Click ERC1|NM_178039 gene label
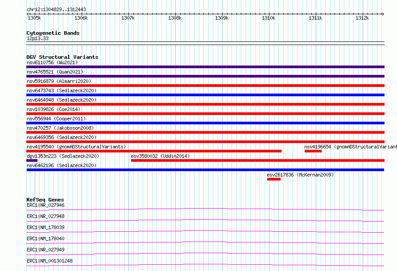This screenshot has width=397, height=271. (45, 227)
